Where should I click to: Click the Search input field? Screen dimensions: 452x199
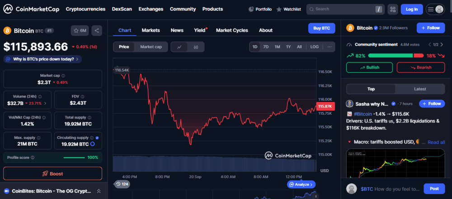(345, 9)
